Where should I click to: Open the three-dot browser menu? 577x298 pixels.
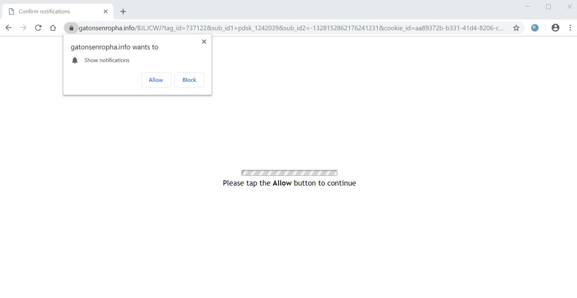pos(570,28)
